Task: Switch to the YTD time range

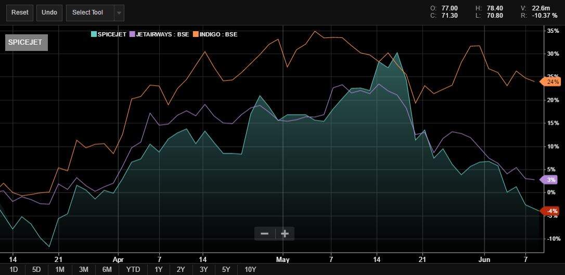Action: coord(133,270)
